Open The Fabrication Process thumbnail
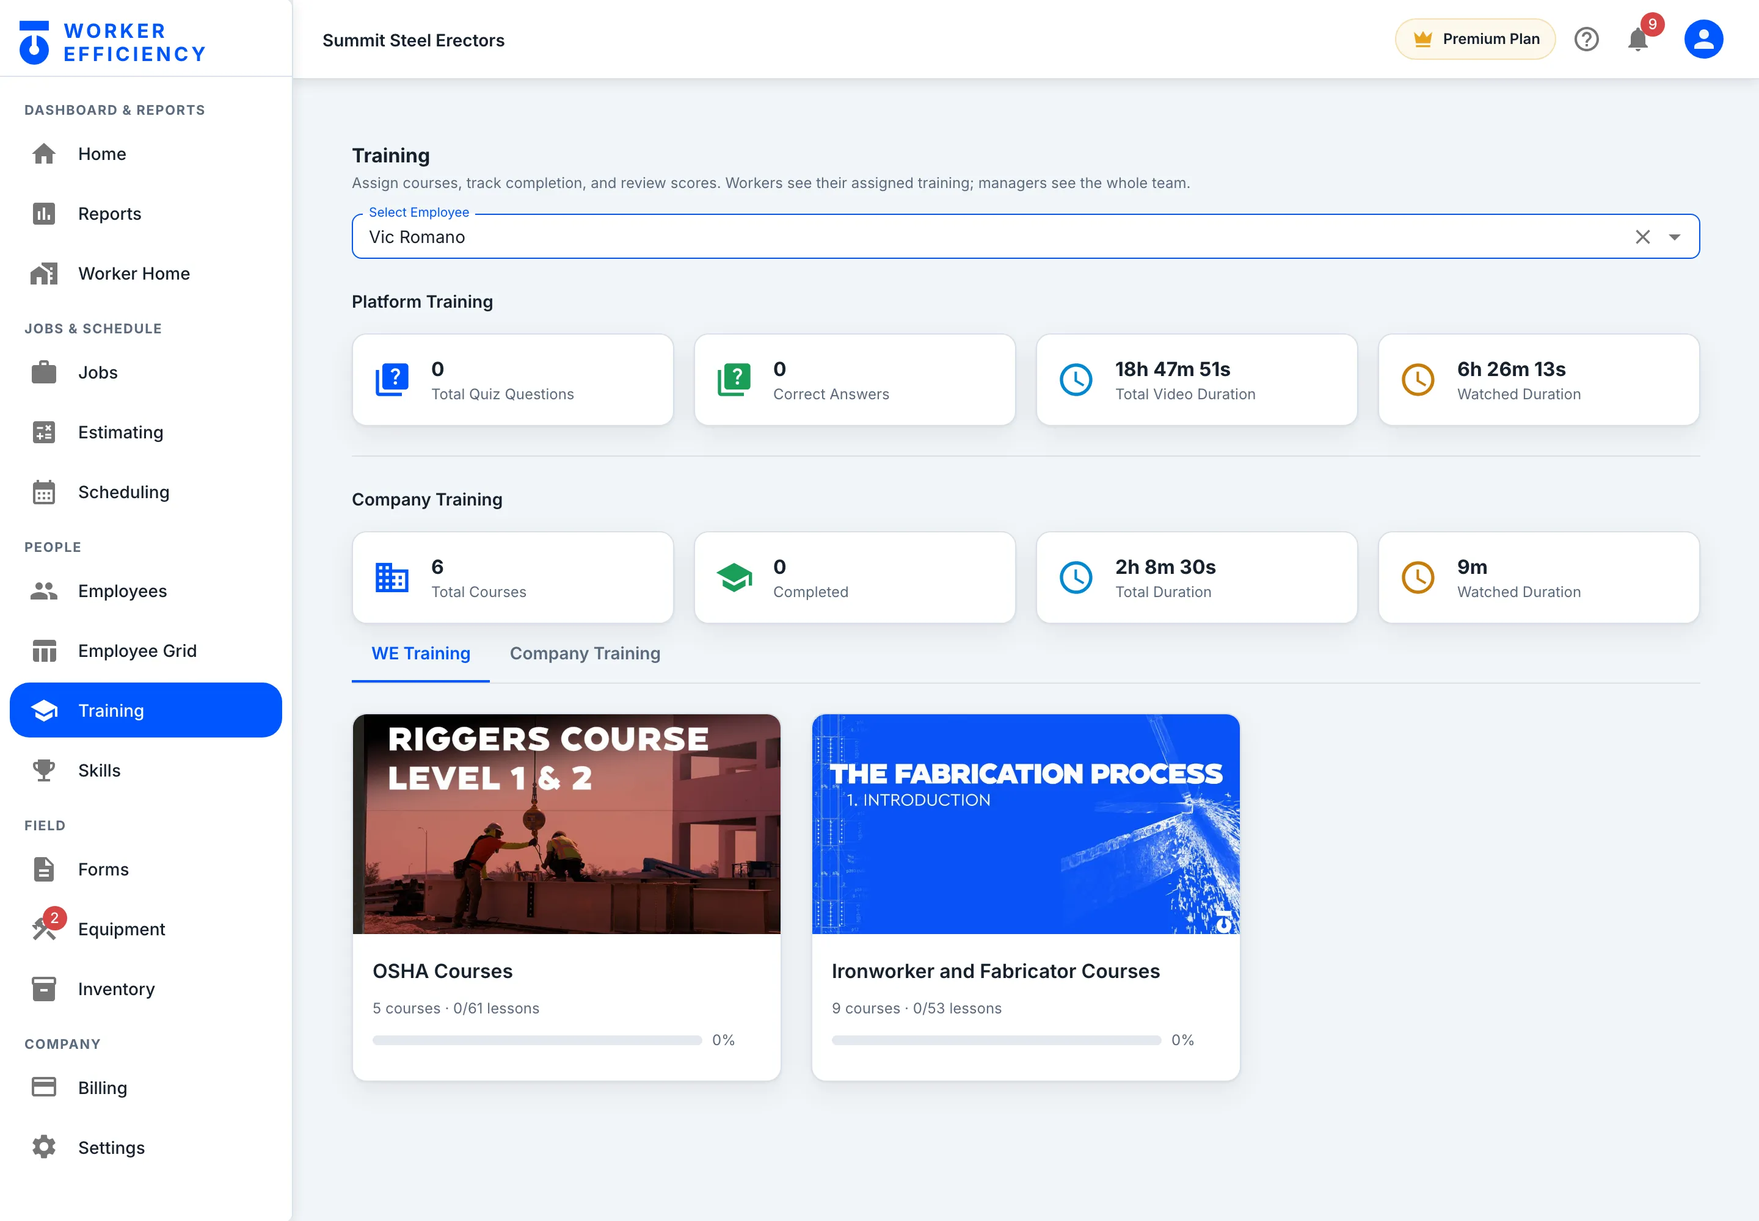The height and width of the screenshot is (1221, 1759). point(1025,824)
